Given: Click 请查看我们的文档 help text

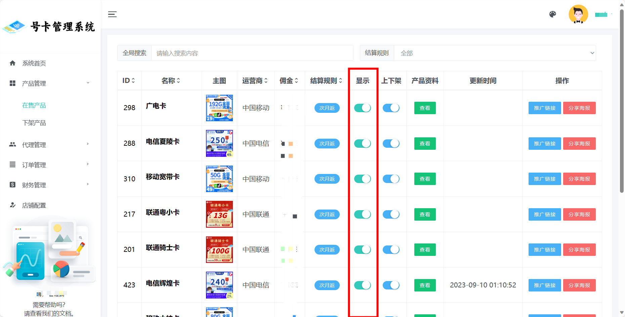Looking at the screenshot, I should pyautogui.click(x=49, y=313).
